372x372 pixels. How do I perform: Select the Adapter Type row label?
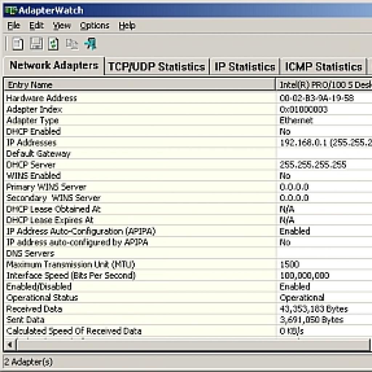click(32, 121)
